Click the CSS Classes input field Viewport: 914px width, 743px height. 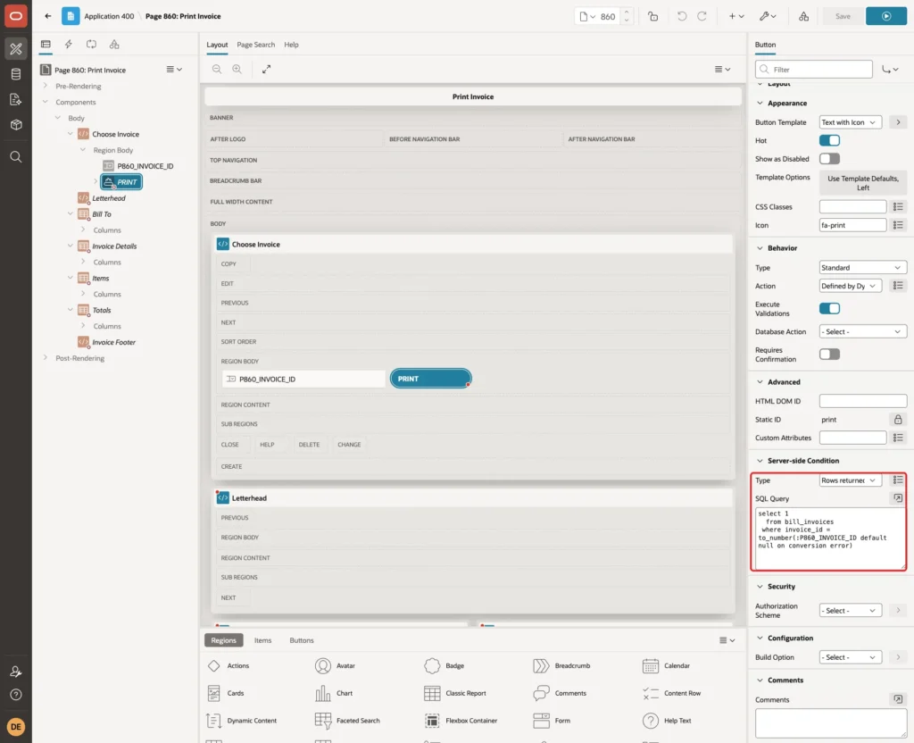pos(852,206)
